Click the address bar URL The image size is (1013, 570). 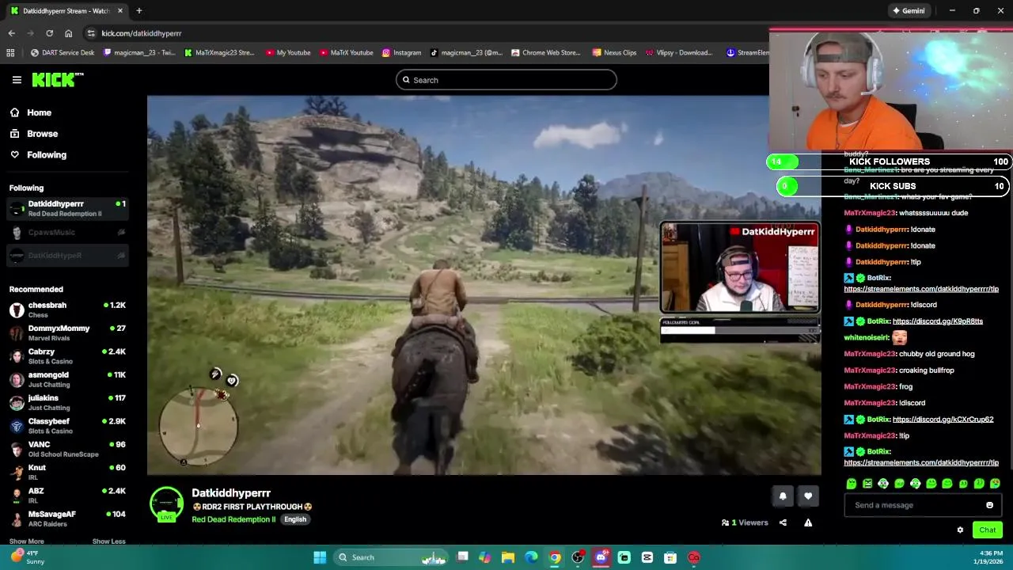(142, 33)
